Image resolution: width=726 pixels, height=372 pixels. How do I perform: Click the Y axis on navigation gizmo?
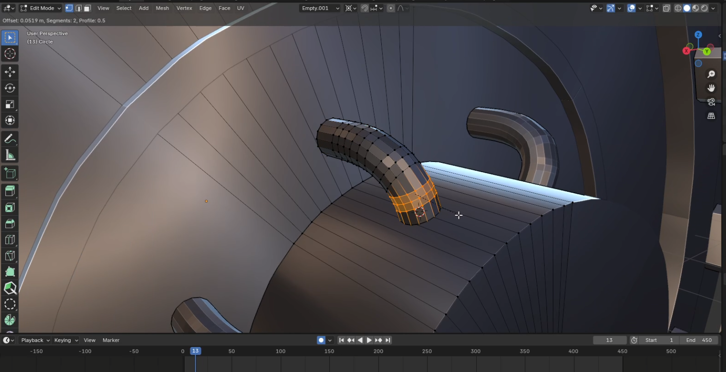(x=707, y=51)
